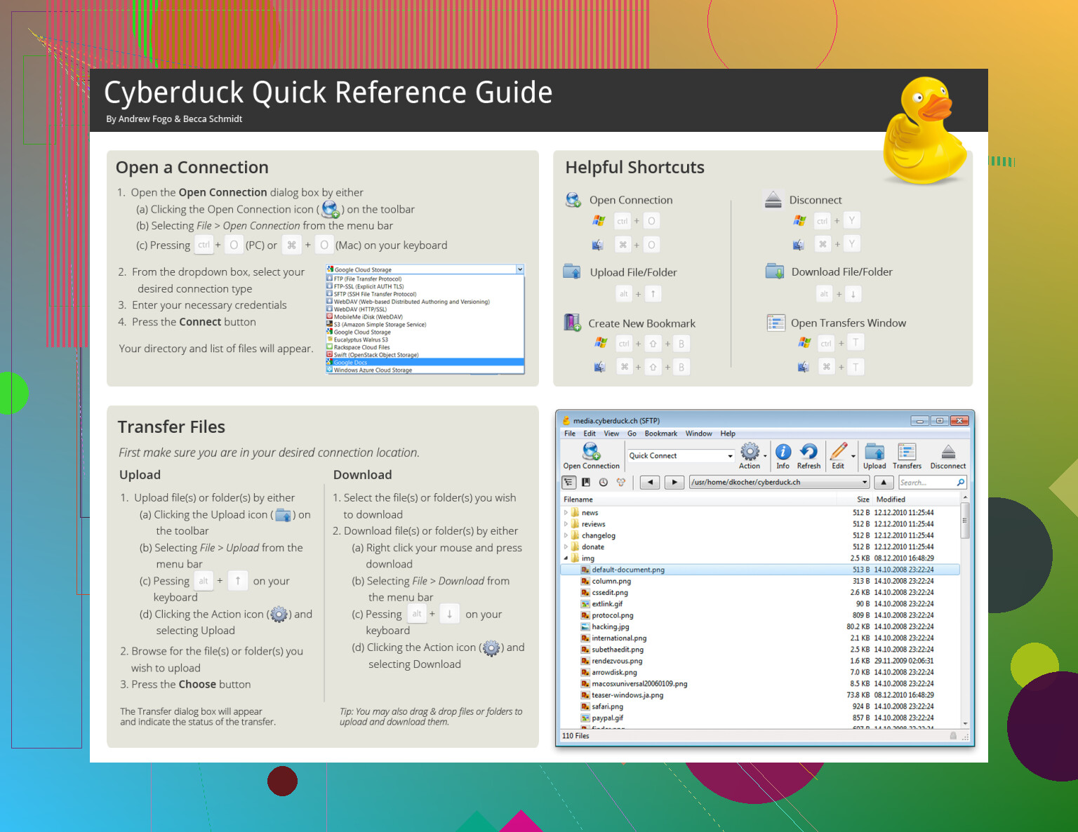Toggle the browser outline view button
1078x832 pixels.
click(x=568, y=483)
